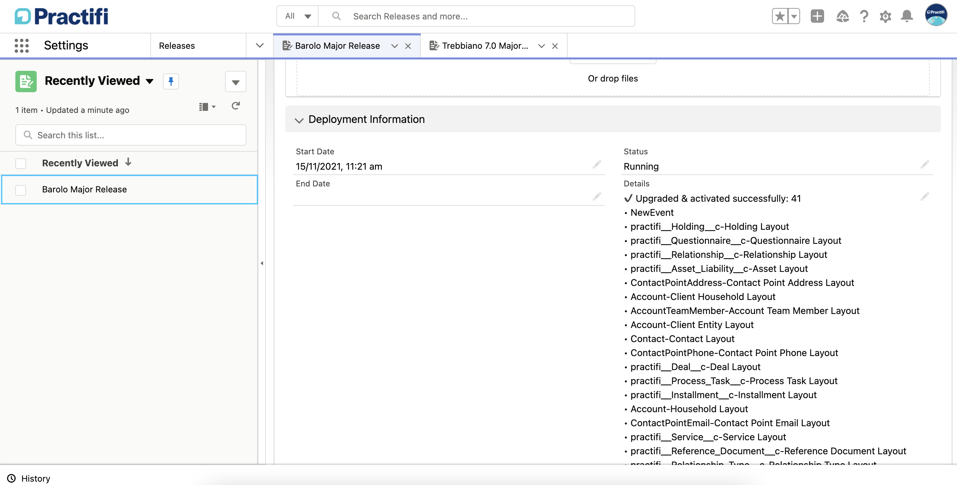Check the Barolo Major Release row checkbox
This screenshot has width=957, height=485.
coord(21,190)
